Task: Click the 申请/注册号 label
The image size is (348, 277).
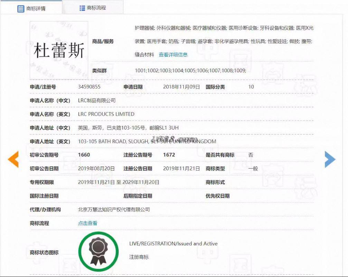Action: [43, 87]
